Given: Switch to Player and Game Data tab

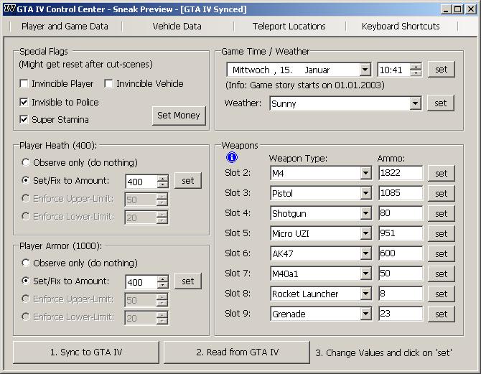Looking at the screenshot, I should tap(65, 27).
